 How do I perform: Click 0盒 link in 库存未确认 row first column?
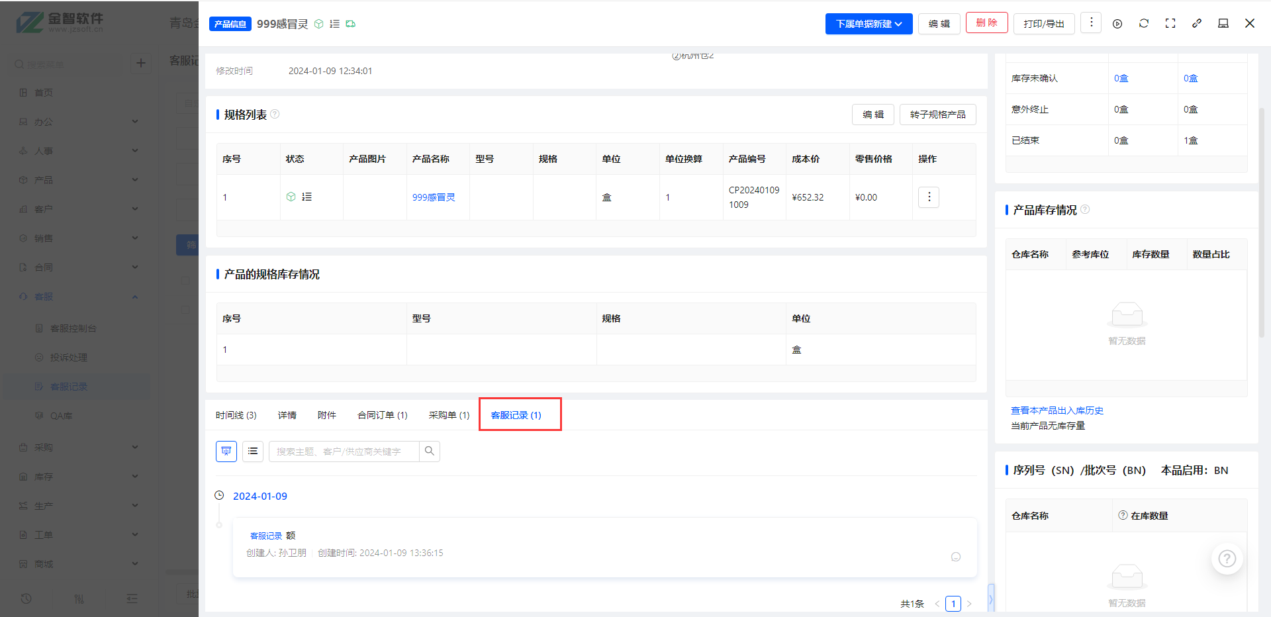click(x=1121, y=78)
